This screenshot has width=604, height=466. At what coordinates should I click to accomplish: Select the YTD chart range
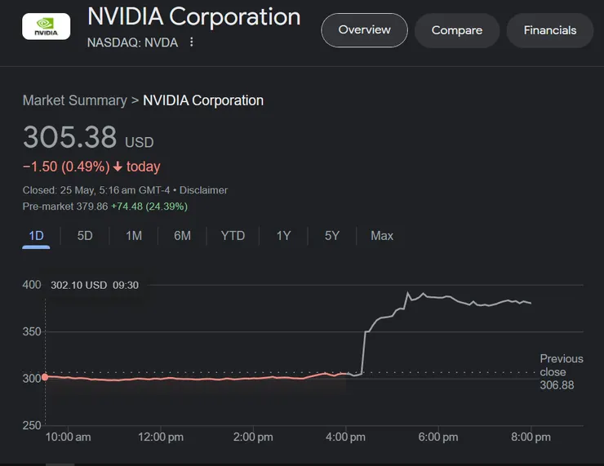[233, 236]
